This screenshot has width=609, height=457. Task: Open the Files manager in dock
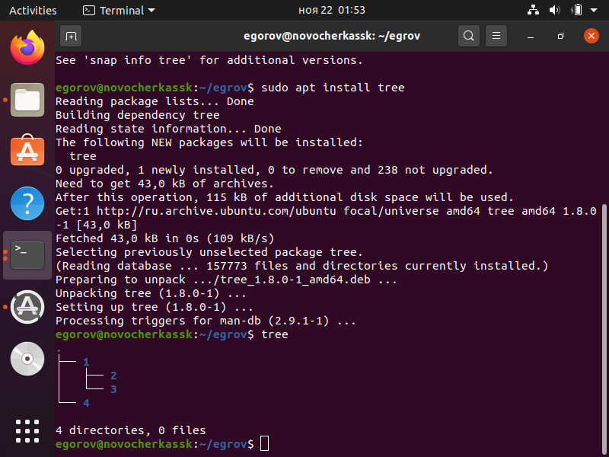click(27, 100)
